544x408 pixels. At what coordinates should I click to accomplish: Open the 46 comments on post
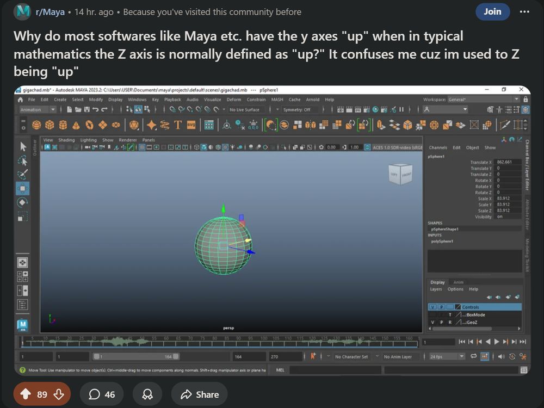click(102, 394)
